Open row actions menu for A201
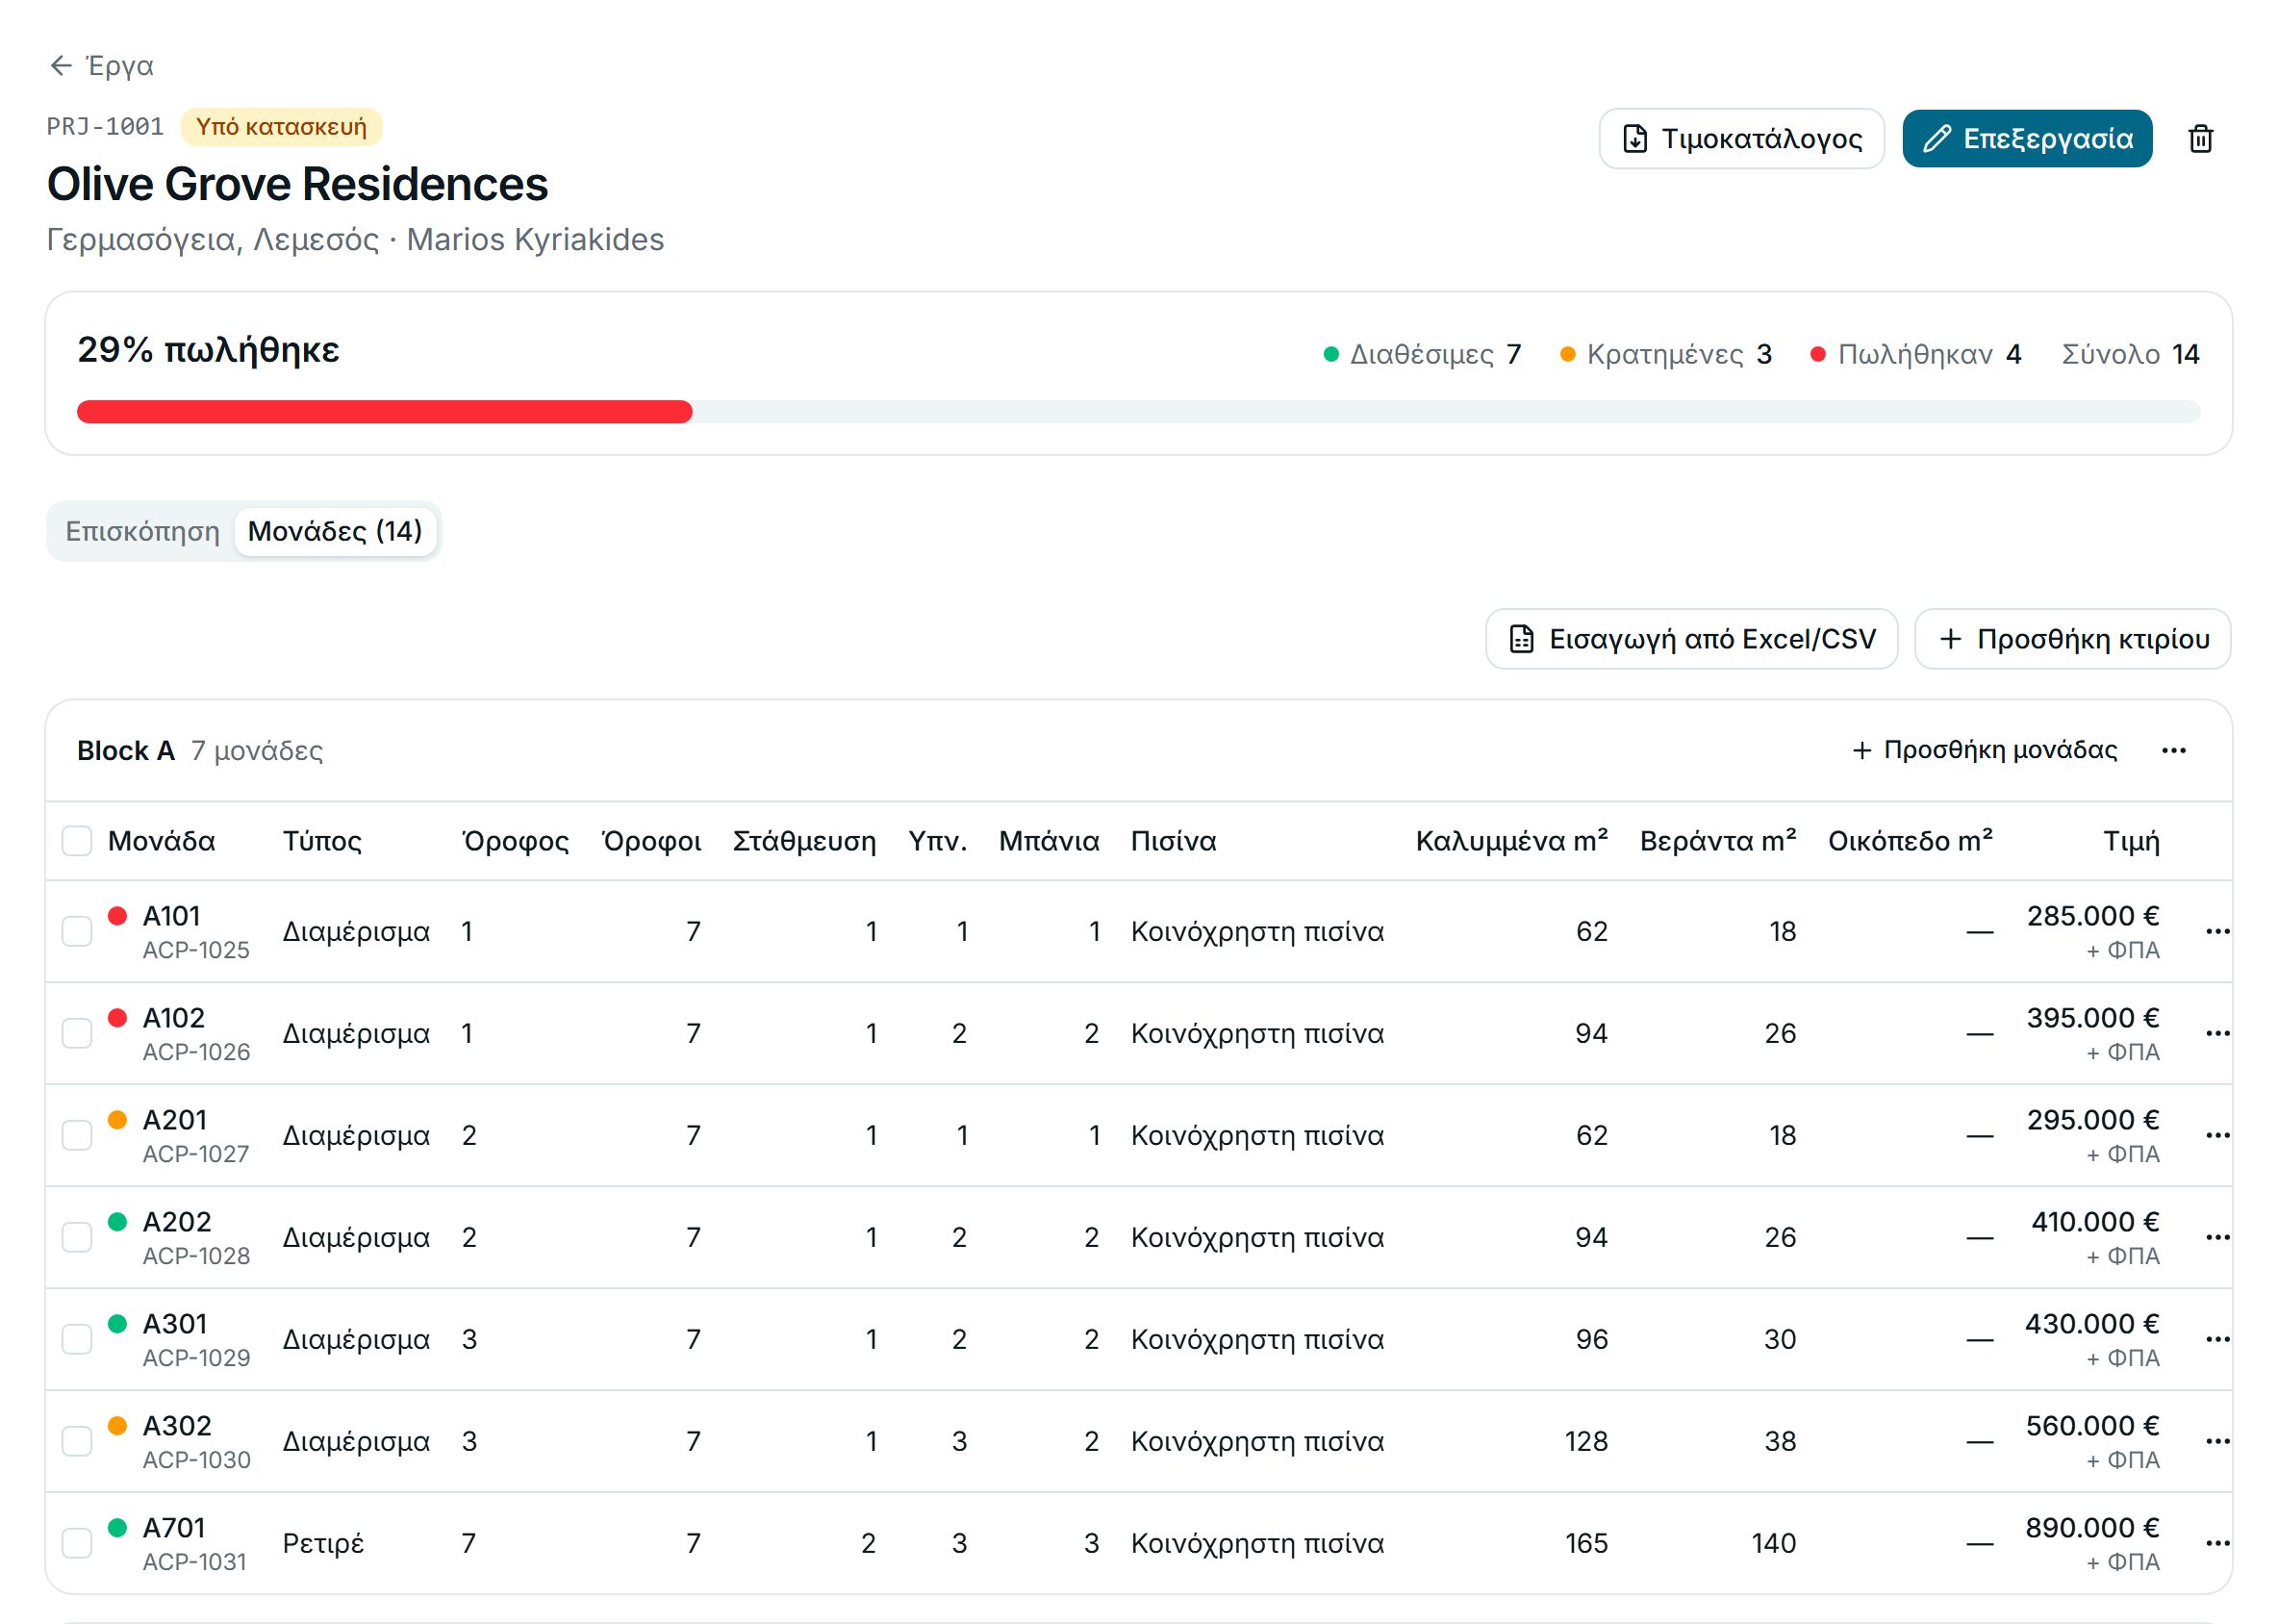This screenshot has width=2278, height=1624. 2217,1135
